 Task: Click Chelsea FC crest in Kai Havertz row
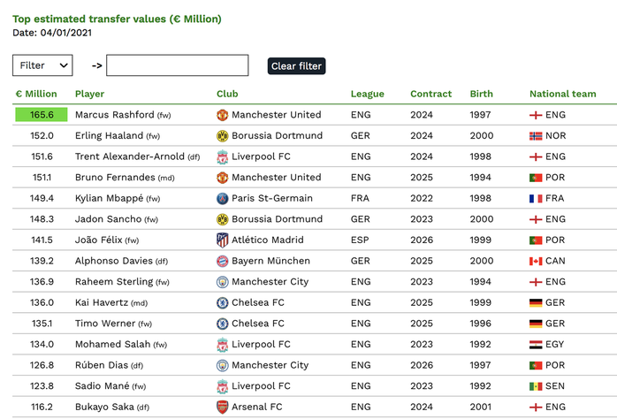point(223,302)
